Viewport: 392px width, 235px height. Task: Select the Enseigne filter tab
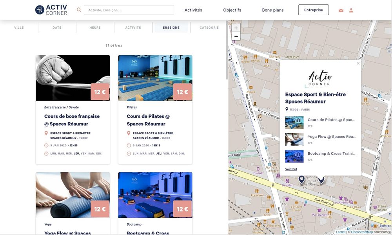tap(171, 28)
